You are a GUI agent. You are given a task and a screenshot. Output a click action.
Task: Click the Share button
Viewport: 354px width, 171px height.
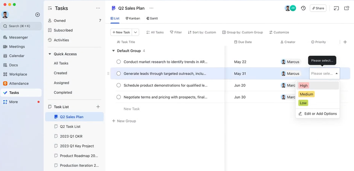pyautogui.click(x=318, y=8)
